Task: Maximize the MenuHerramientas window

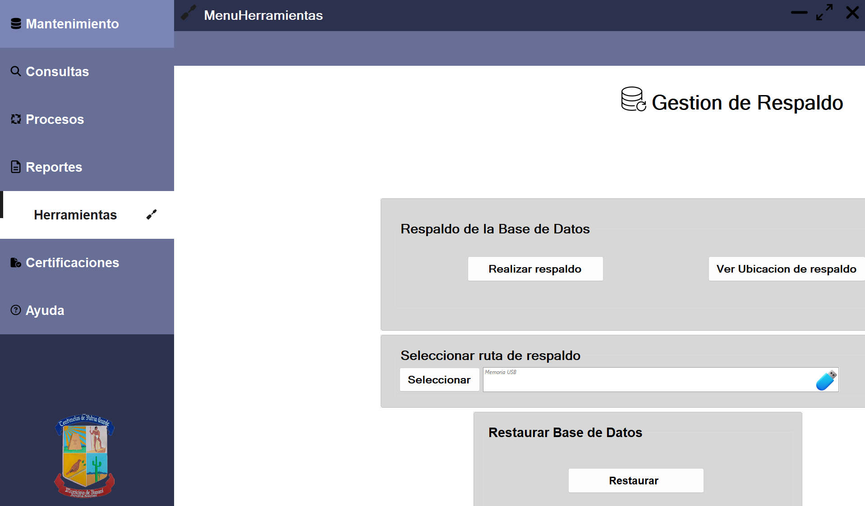Action: click(824, 13)
